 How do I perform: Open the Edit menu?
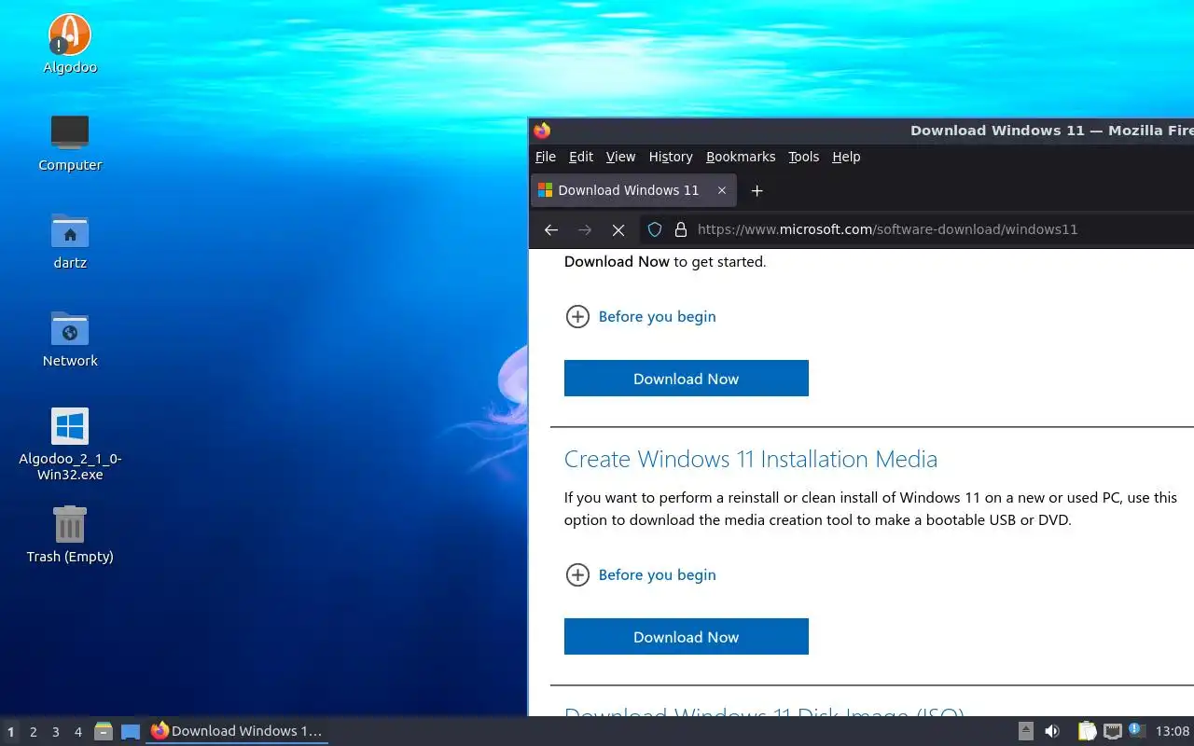pos(581,157)
